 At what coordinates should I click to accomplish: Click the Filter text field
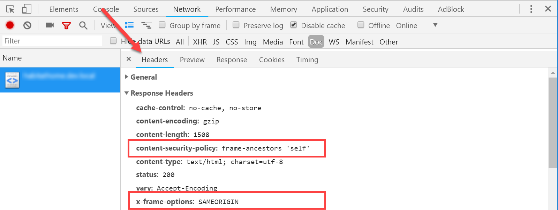tap(52, 41)
